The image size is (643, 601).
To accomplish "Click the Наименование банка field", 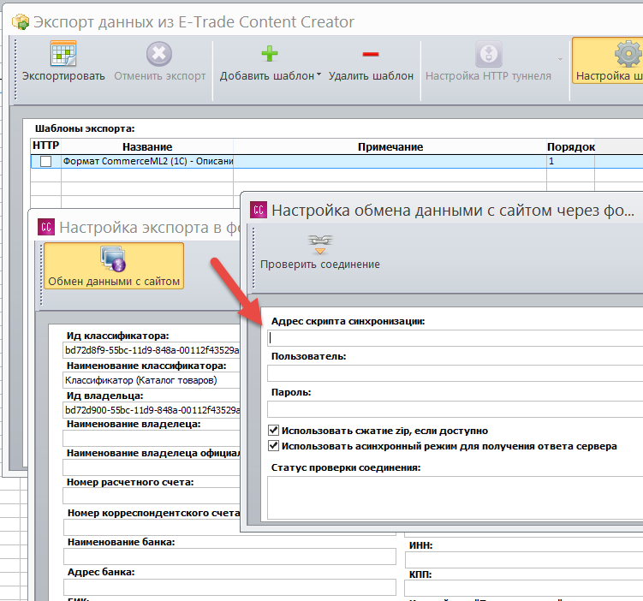I will coord(229,556).
